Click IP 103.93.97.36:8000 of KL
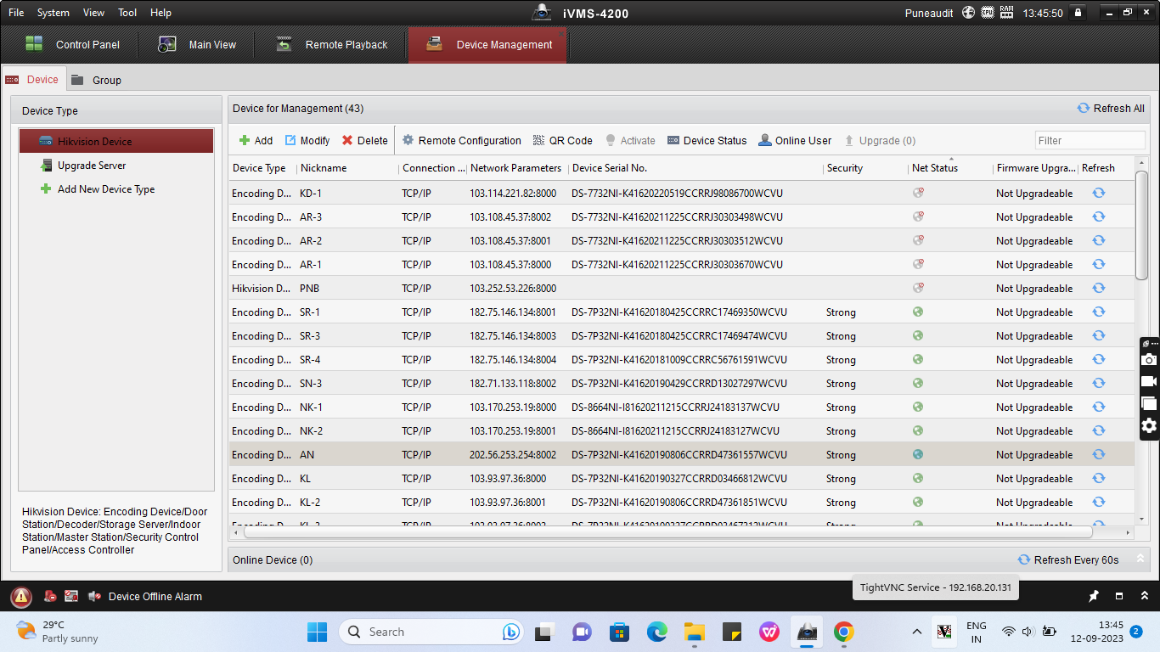 [x=508, y=479]
